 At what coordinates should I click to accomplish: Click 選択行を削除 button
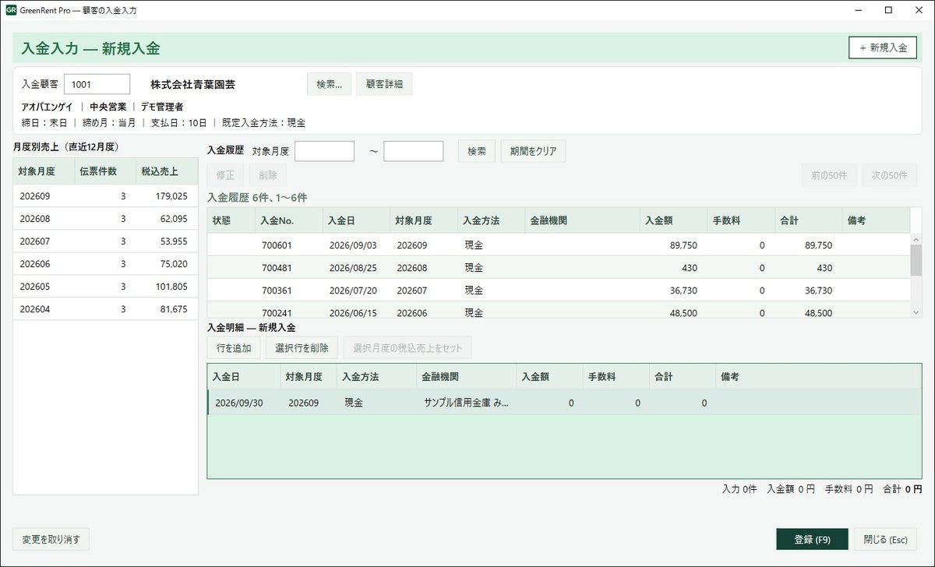pyautogui.click(x=302, y=348)
